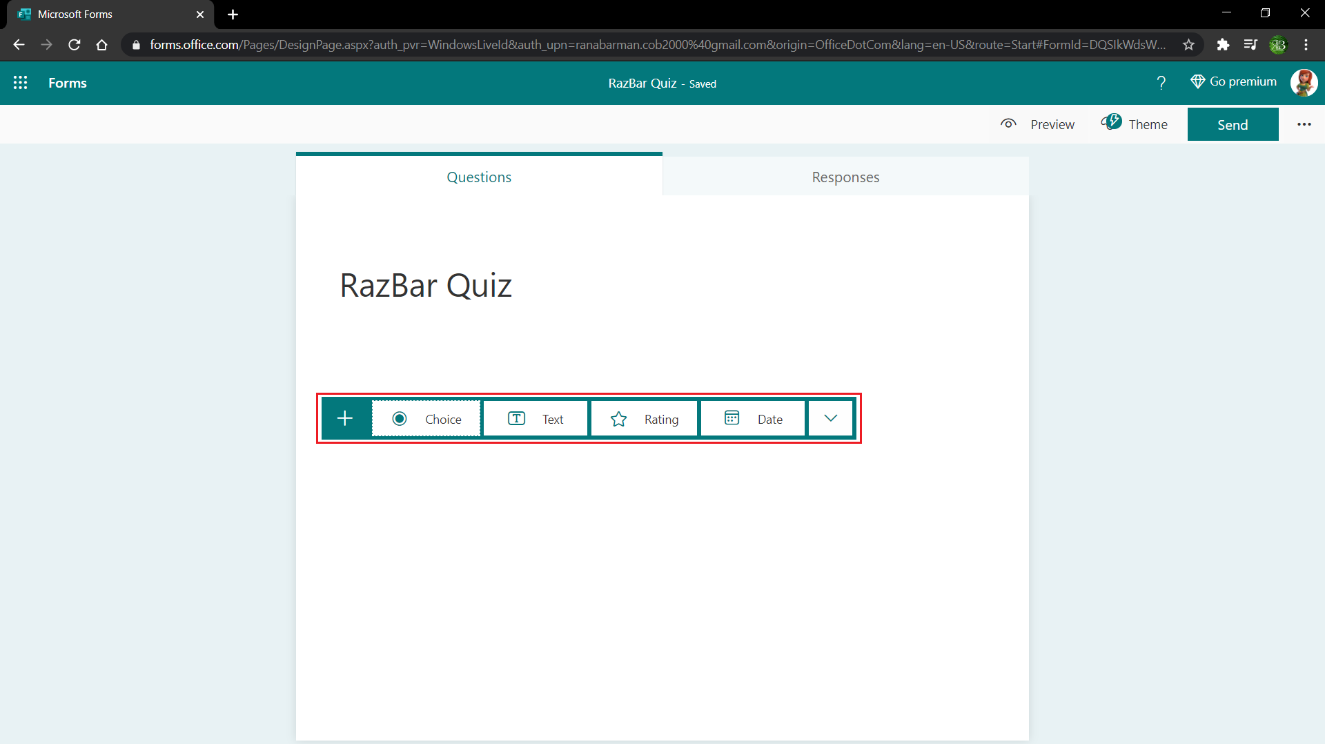The width and height of the screenshot is (1325, 744).
Task: Click the browser bookmark star
Action: 1189,44
